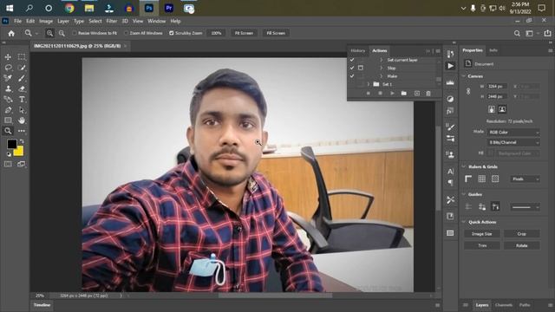Select the Brush tool
Viewport: 555px width, 312px height.
tap(22, 78)
